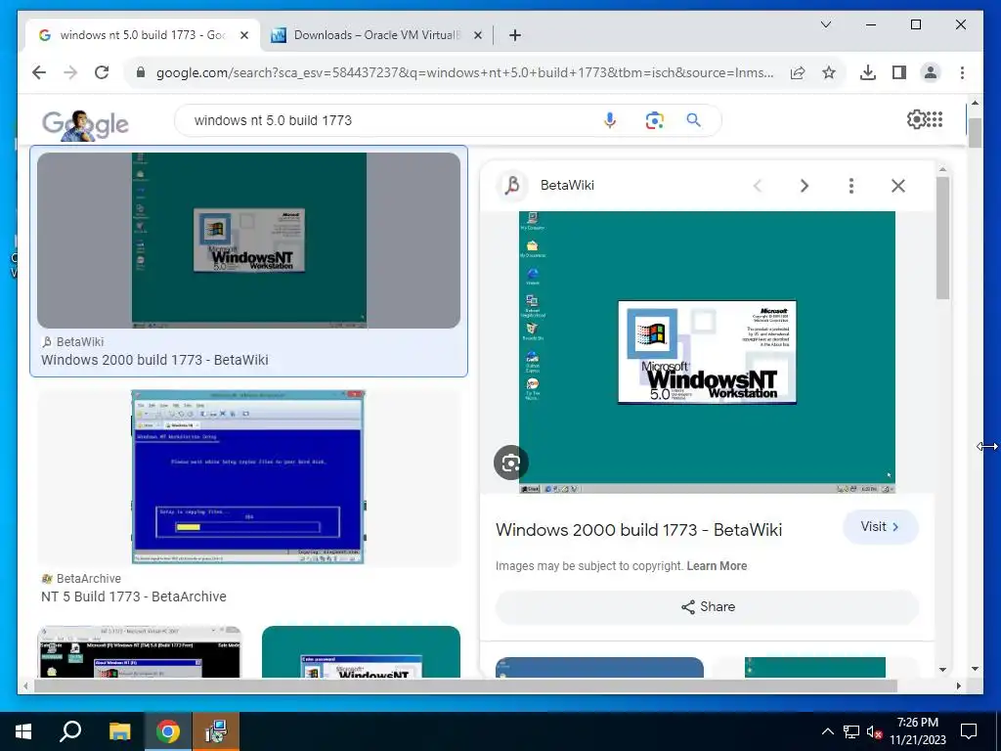
Task: Click preview panel vertical scrollbar thumb
Action: [943, 239]
